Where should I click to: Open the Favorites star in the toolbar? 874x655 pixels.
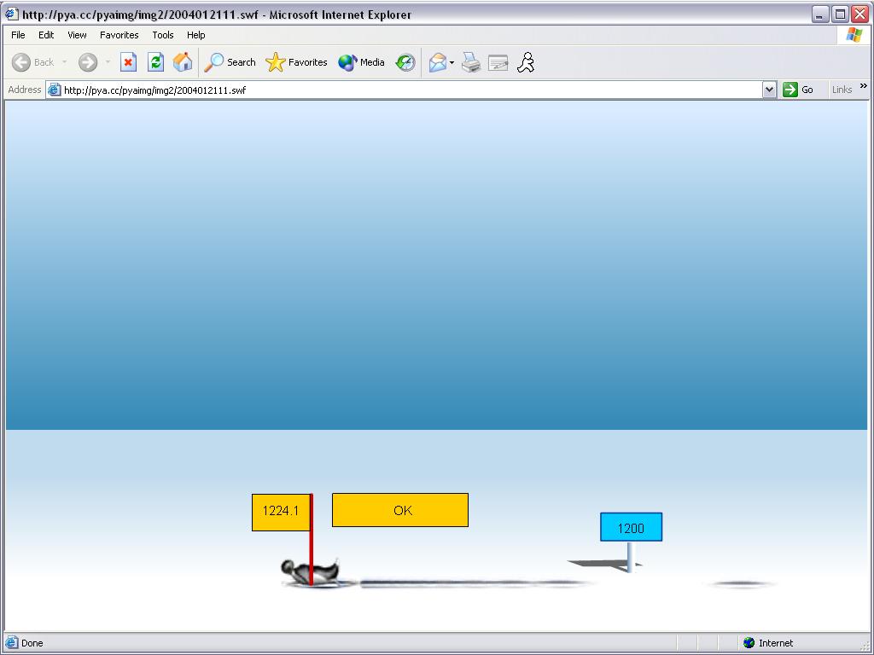click(297, 62)
